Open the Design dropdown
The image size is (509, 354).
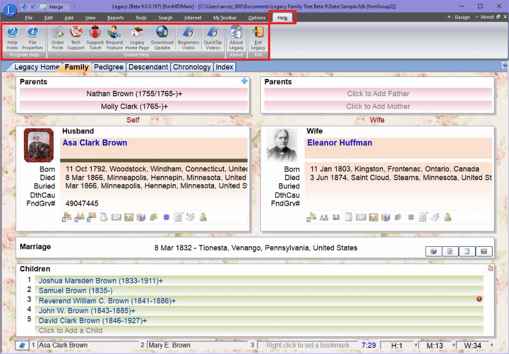(x=462, y=17)
